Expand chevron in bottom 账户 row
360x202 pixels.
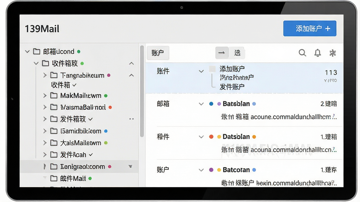201,170
